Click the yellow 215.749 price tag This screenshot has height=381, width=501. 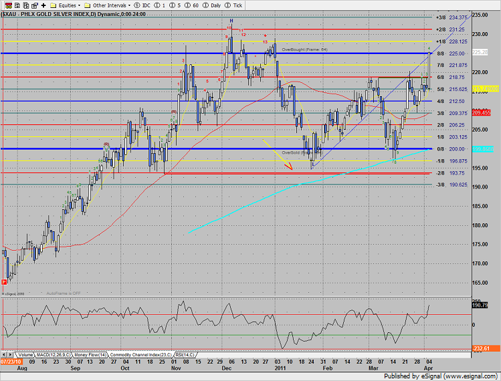[486, 88]
